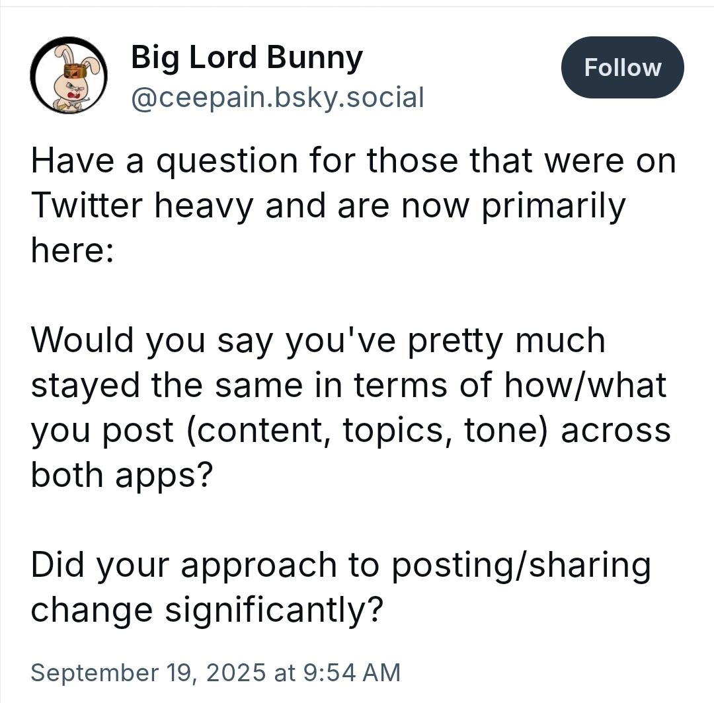Open the post timestamp link
Screen dimensions: 714x703
215,672
